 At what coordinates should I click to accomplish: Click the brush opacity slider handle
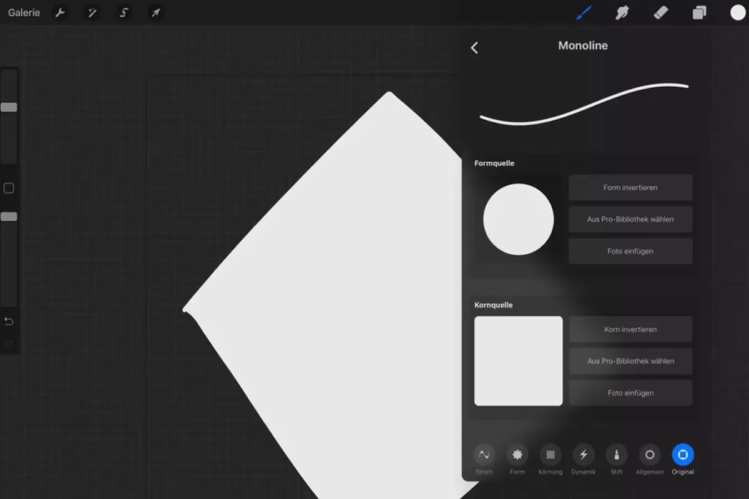click(x=9, y=216)
